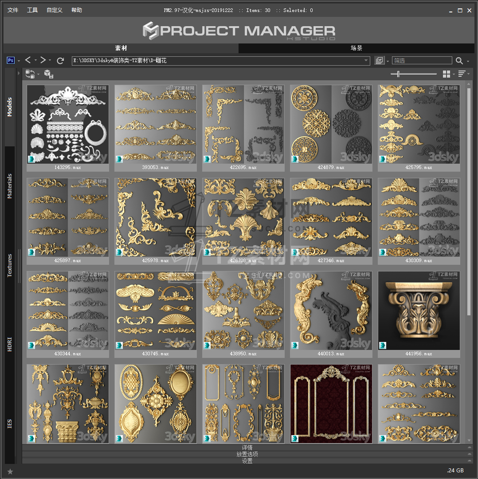
Task: Select the IES side tab
Action: click(x=10, y=424)
